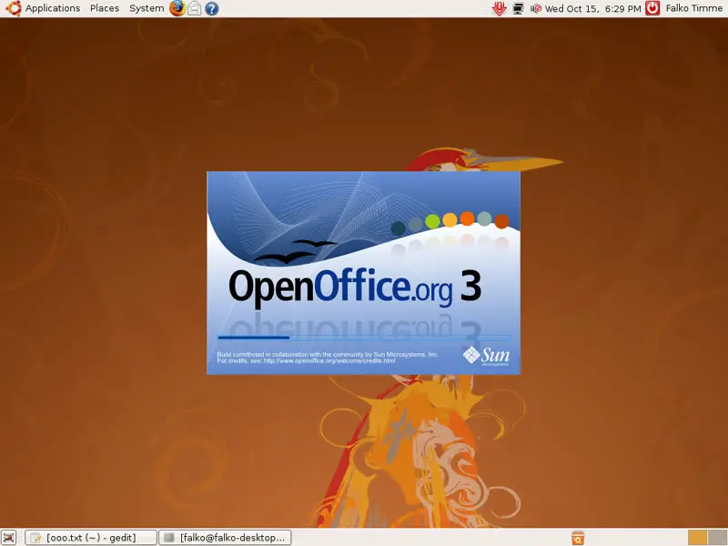Open the Evolution mail launcher icon
The height and width of the screenshot is (546, 728).
pyautogui.click(x=195, y=8)
